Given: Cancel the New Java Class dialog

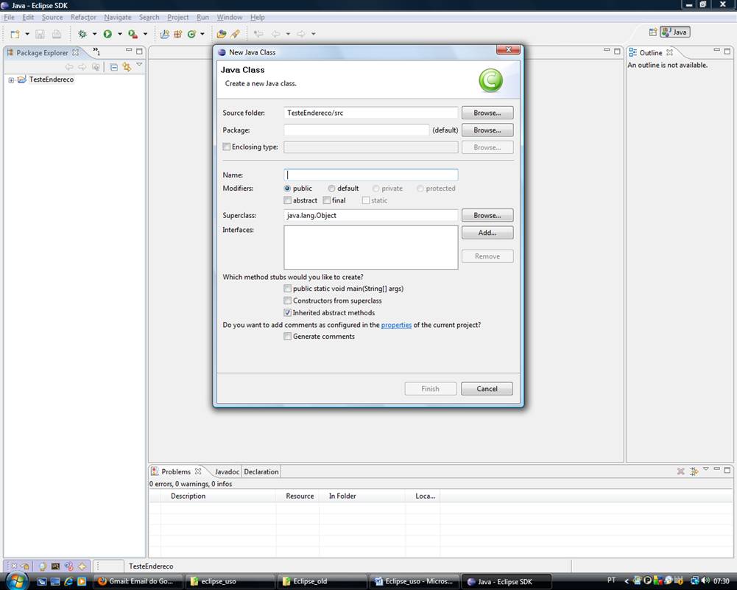Looking at the screenshot, I should point(487,389).
